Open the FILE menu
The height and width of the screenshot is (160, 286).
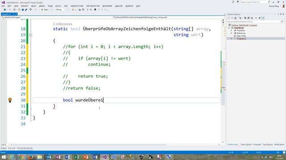click(x=3, y=6)
